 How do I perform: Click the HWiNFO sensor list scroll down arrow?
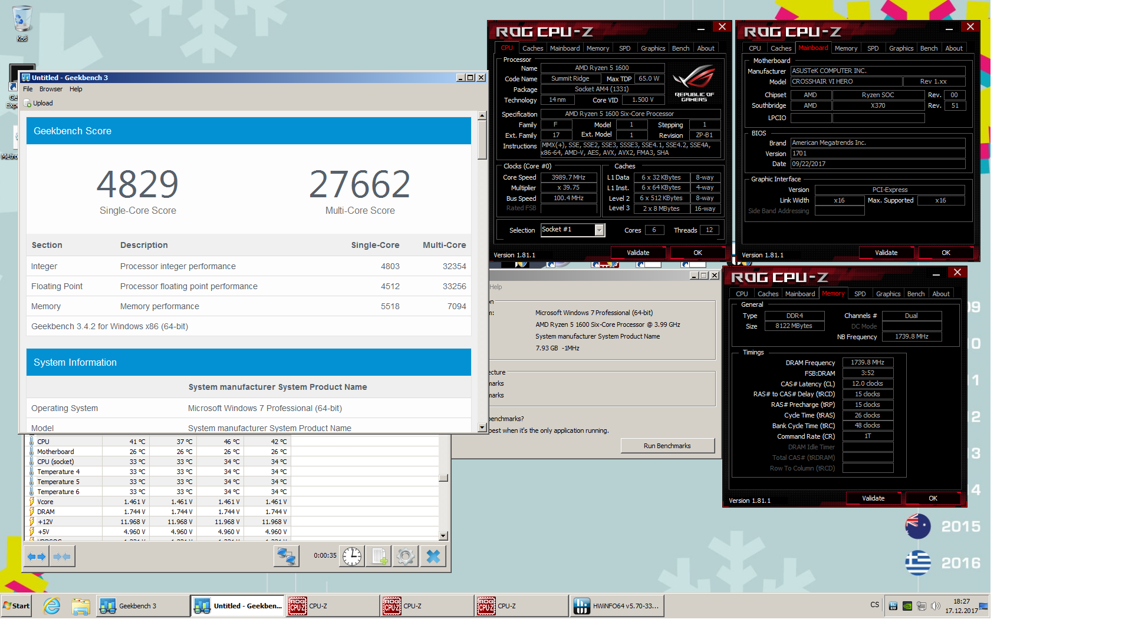pyautogui.click(x=443, y=536)
